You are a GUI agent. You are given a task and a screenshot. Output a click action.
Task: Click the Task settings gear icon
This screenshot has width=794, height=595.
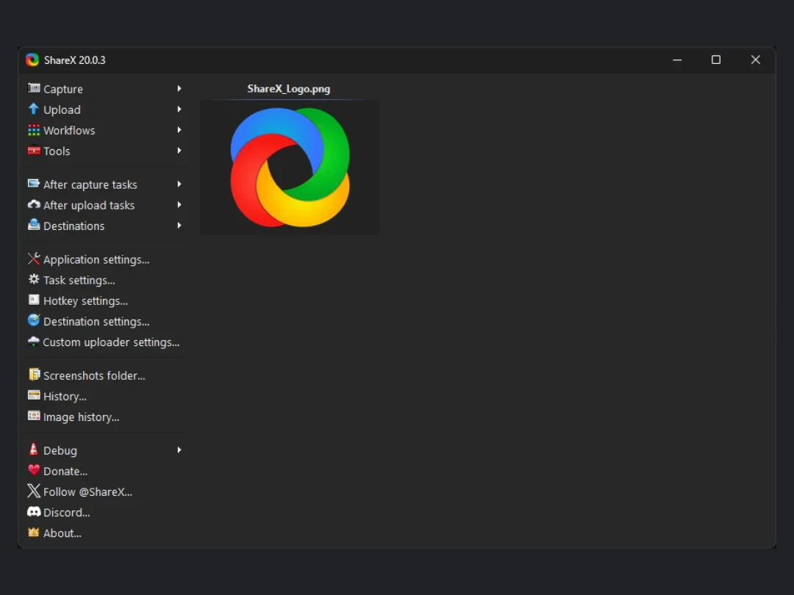33,279
